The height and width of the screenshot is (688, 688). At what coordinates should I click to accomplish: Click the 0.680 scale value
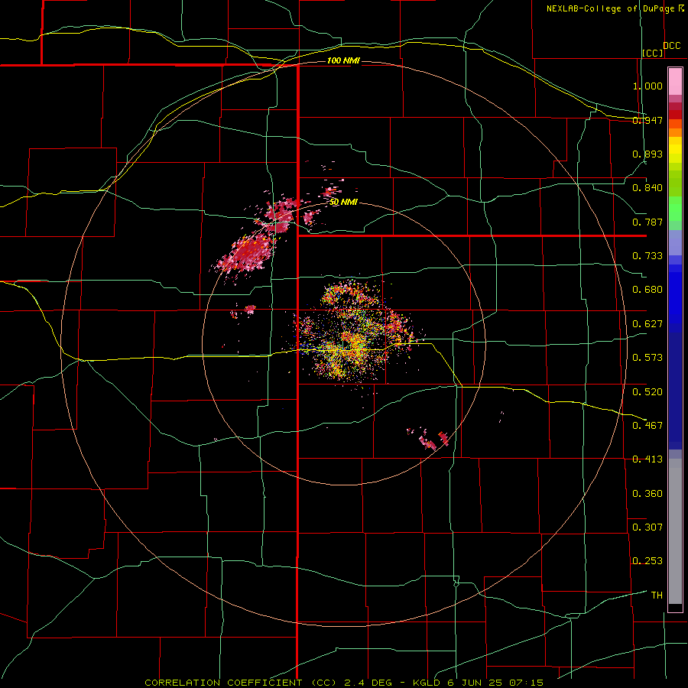tap(647, 290)
